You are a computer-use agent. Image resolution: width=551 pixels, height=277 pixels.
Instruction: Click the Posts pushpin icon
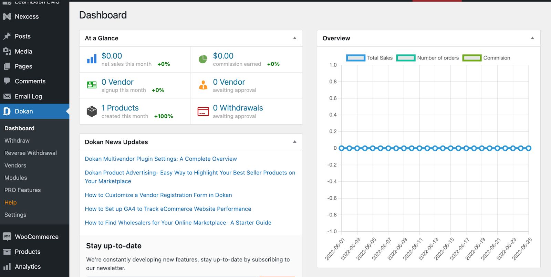(x=7, y=36)
